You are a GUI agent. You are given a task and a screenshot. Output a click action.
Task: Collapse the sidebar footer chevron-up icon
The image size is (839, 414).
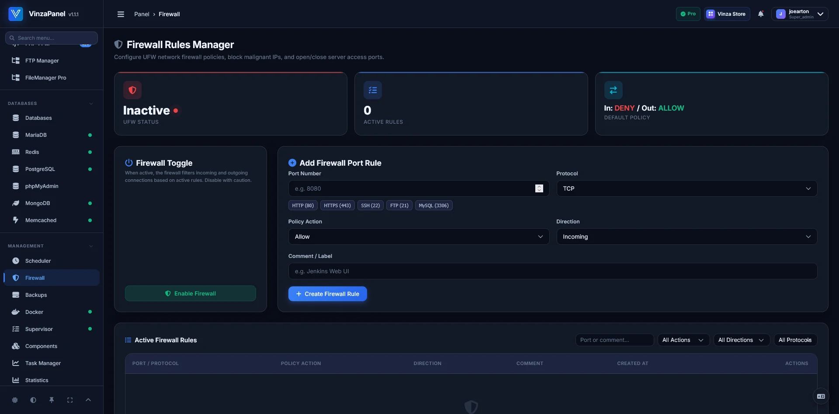tap(88, 400)
